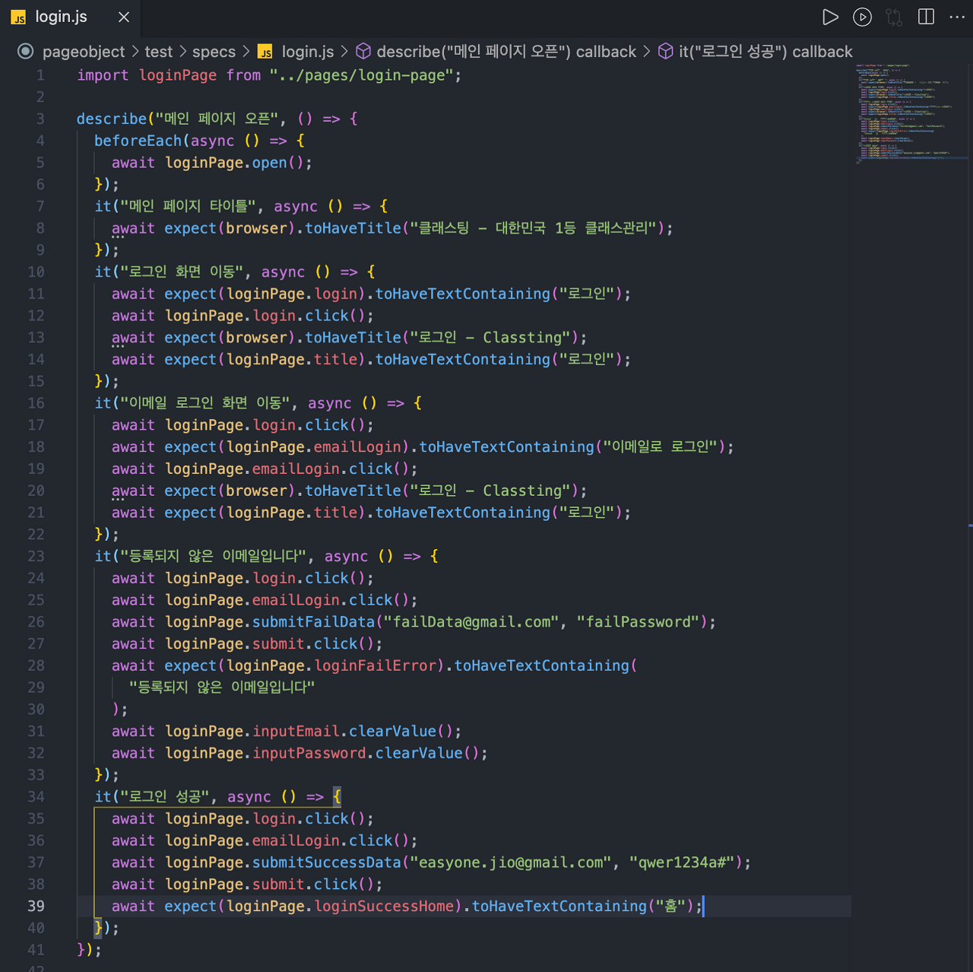Click the inputEmail property on line 31
The width and height of the screenshot is (973, 972).
pos(296,731)
